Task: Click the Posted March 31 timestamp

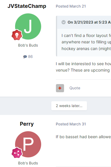Action: [x=71, y=124]
